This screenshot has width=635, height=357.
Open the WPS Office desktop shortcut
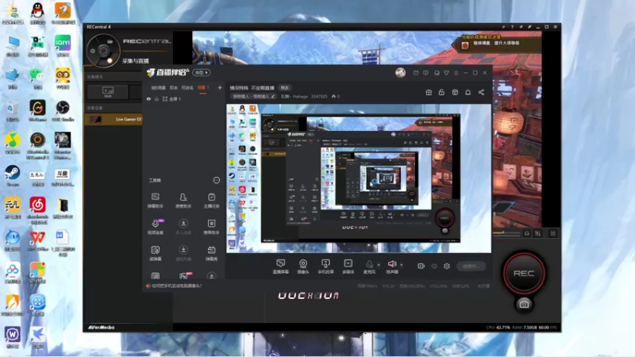pyautogui.click(x=37, y=240)
